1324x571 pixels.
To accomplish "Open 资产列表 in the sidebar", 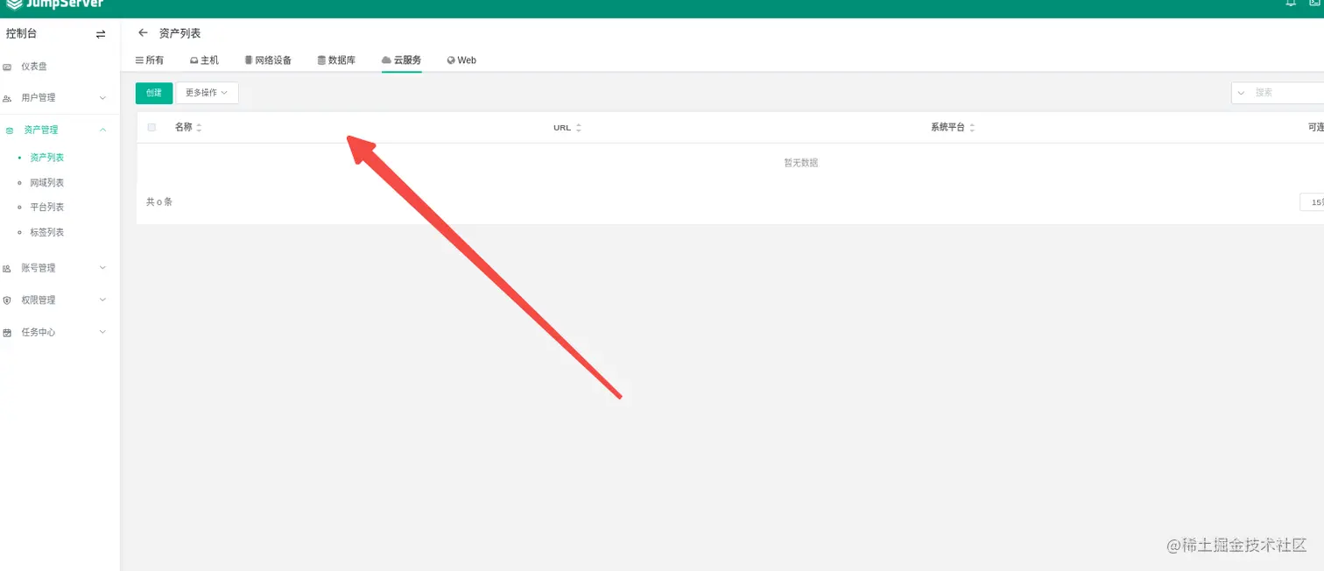I will tap(47, 159).
